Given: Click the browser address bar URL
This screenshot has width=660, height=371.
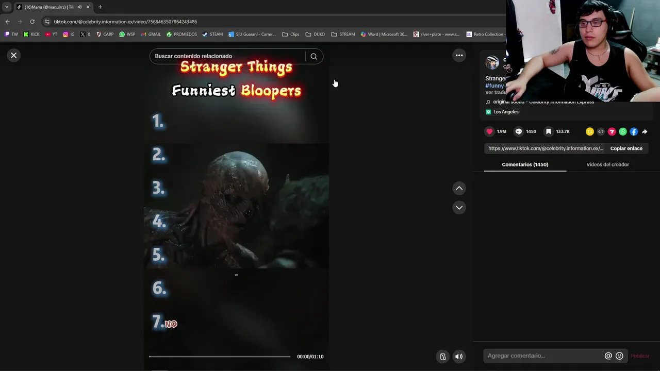Looking at the screenshot, I should 125,22.
